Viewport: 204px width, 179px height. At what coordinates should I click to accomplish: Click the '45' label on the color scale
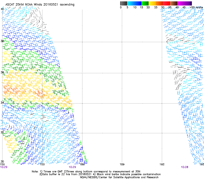(184, 7)
